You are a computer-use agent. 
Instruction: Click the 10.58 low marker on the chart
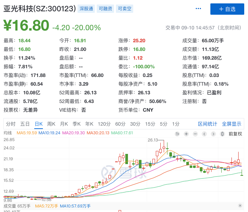46,200
